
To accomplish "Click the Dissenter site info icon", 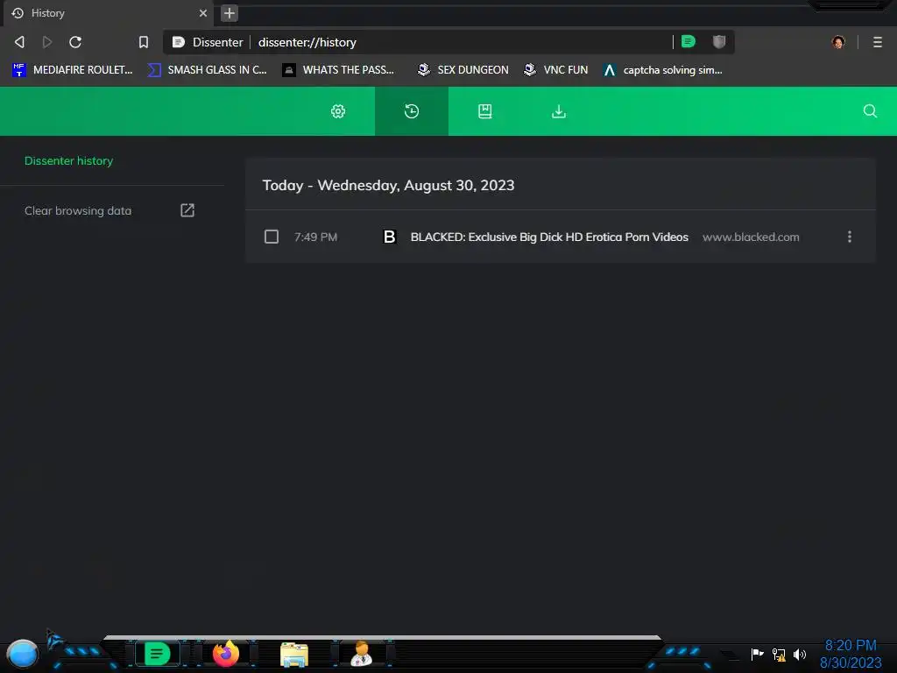I will tap(179, 42).
